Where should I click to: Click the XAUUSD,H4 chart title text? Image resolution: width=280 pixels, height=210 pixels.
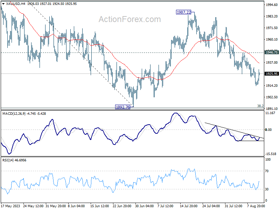click(15, 4)
